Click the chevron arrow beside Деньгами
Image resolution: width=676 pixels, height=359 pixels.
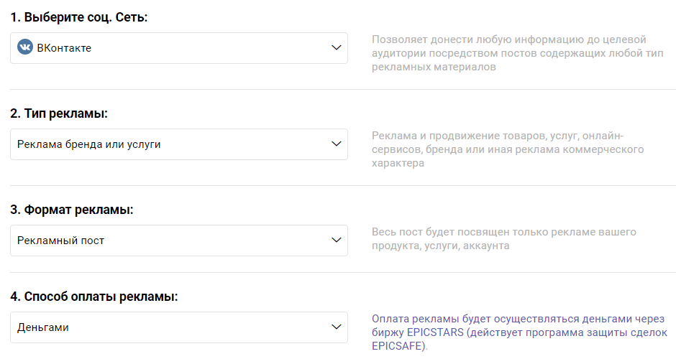tap(336, 327)
